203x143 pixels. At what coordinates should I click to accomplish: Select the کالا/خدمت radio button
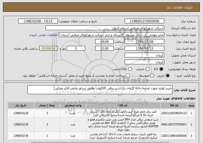pos(130,69)
